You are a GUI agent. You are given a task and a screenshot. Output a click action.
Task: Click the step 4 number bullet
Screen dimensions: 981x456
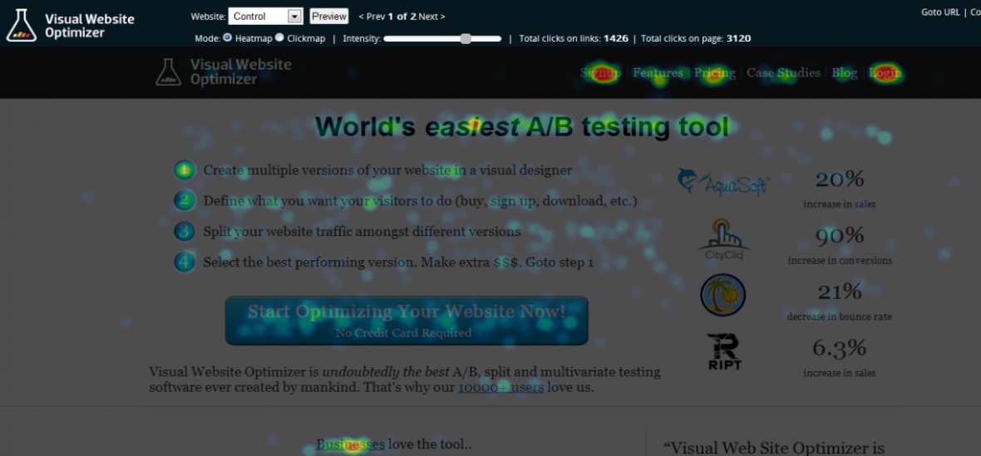pyautogui.click(x=184, y=262)
